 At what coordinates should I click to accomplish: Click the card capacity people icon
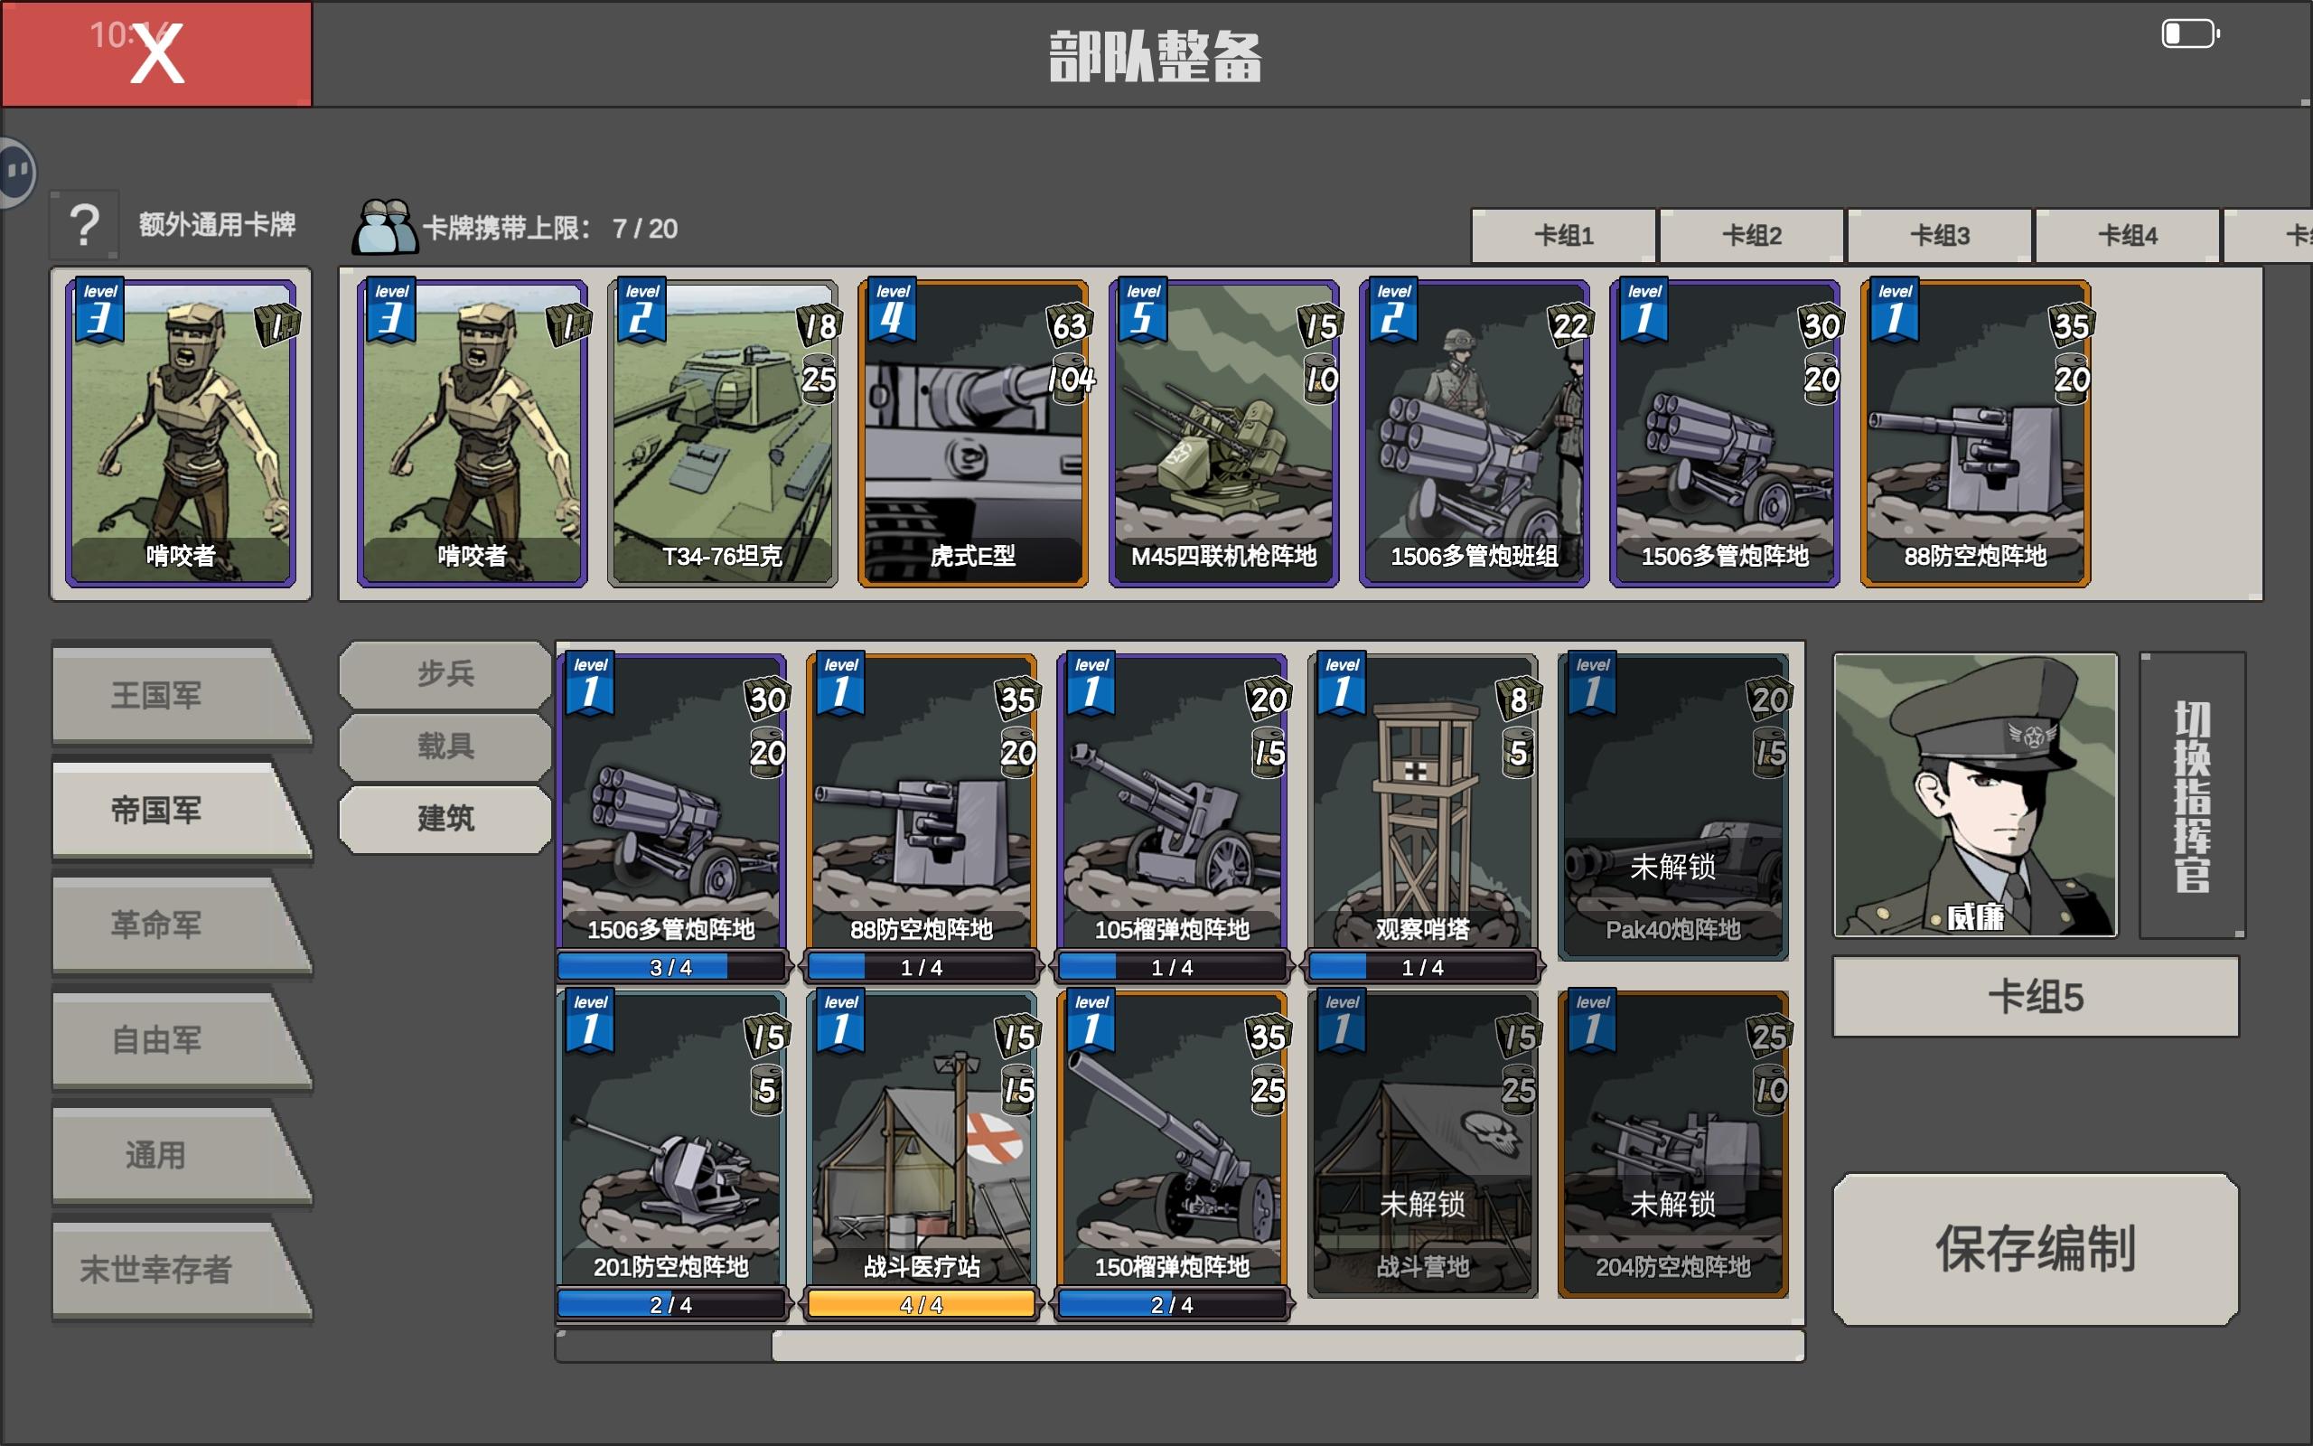(384, 228)
